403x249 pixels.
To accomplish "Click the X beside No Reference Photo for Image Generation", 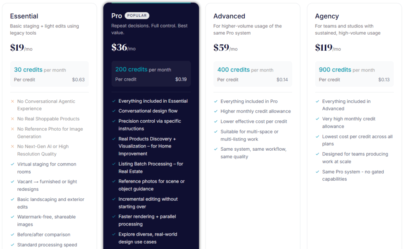I will [12, 129].
